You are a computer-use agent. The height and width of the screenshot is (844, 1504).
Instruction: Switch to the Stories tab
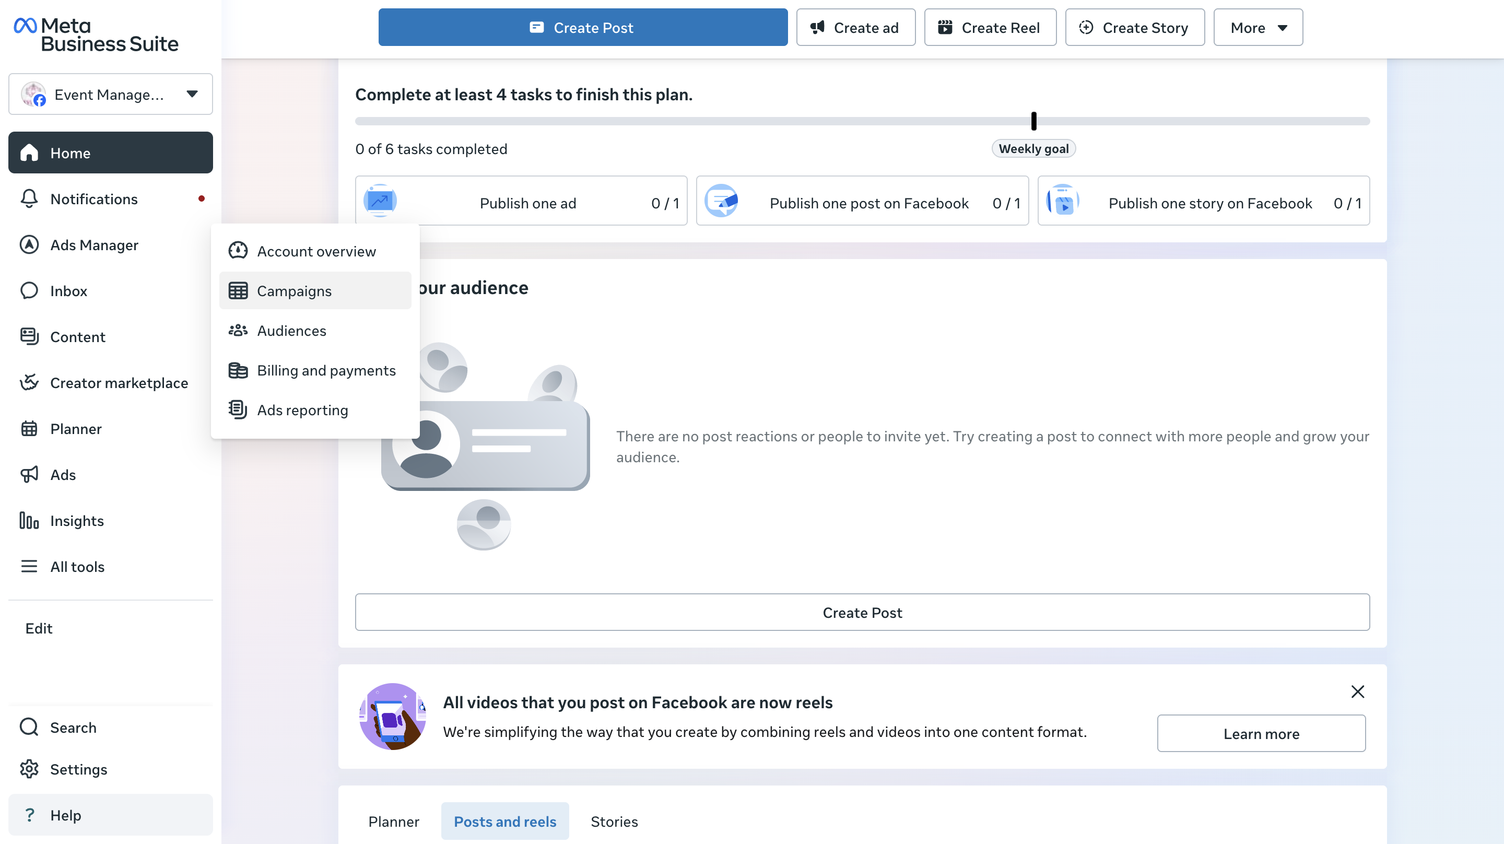coord(614,821)
